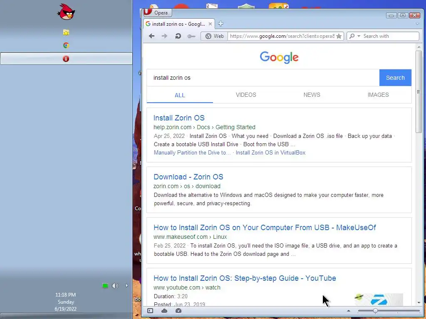Screen dimensions: 426x319
Task: Open 'Install Zorin OS in VirtualBox' sublink
Action: coord(270,153)
